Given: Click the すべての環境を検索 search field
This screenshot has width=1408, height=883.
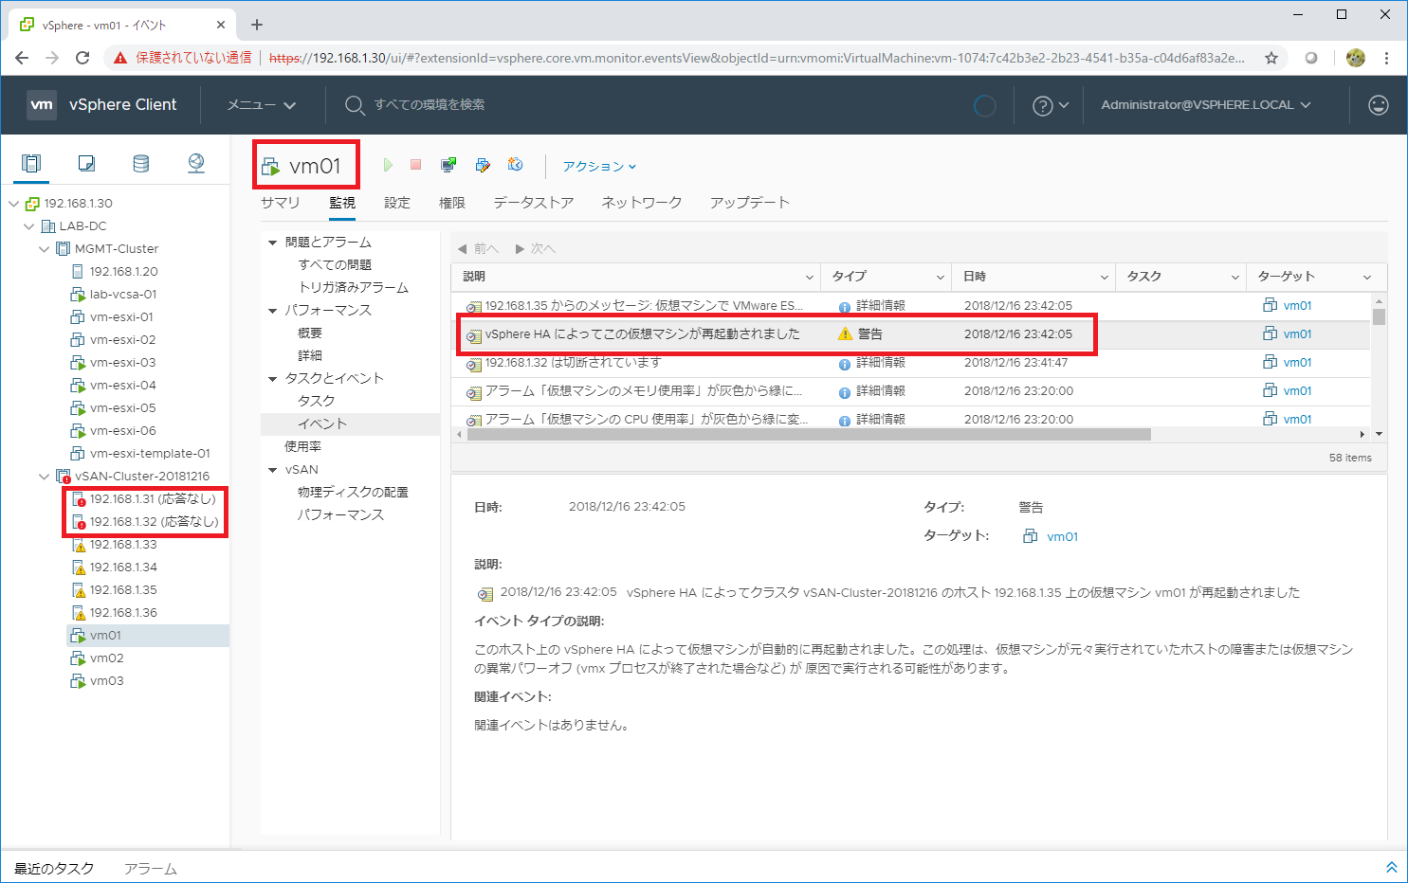Looking at the screenshot, I should pyautogui.click(x=430, y=105).
